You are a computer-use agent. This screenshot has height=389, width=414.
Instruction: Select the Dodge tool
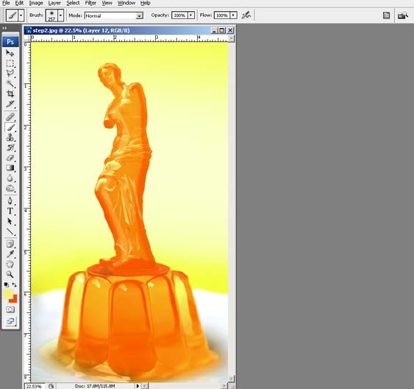10,189
